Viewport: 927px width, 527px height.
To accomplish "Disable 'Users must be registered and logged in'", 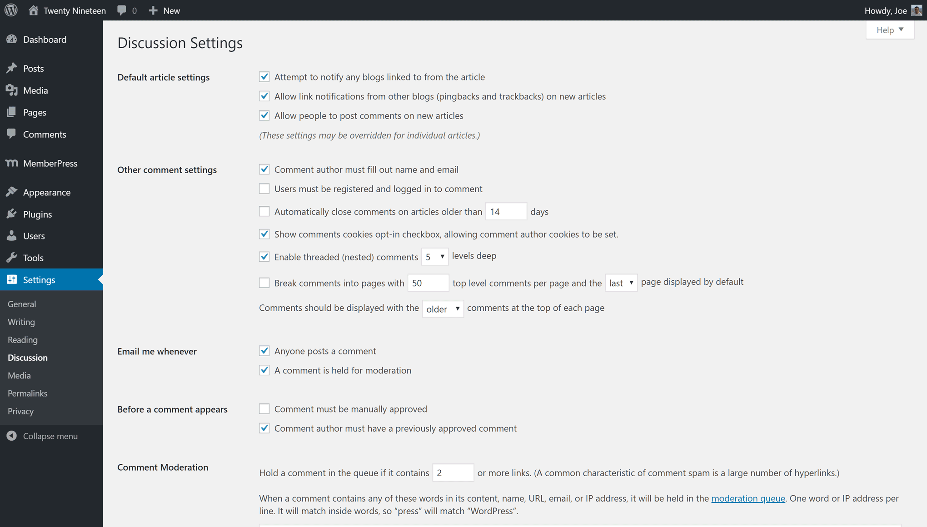I will pos(264,189).
